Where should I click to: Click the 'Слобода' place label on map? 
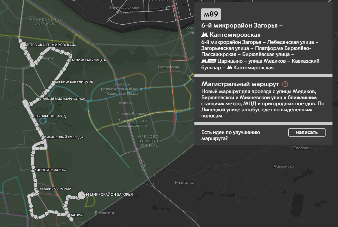(x=301, y=148)
